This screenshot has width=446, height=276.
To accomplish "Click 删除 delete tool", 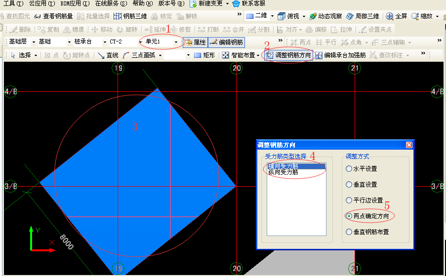I will [x=20, y=29].
